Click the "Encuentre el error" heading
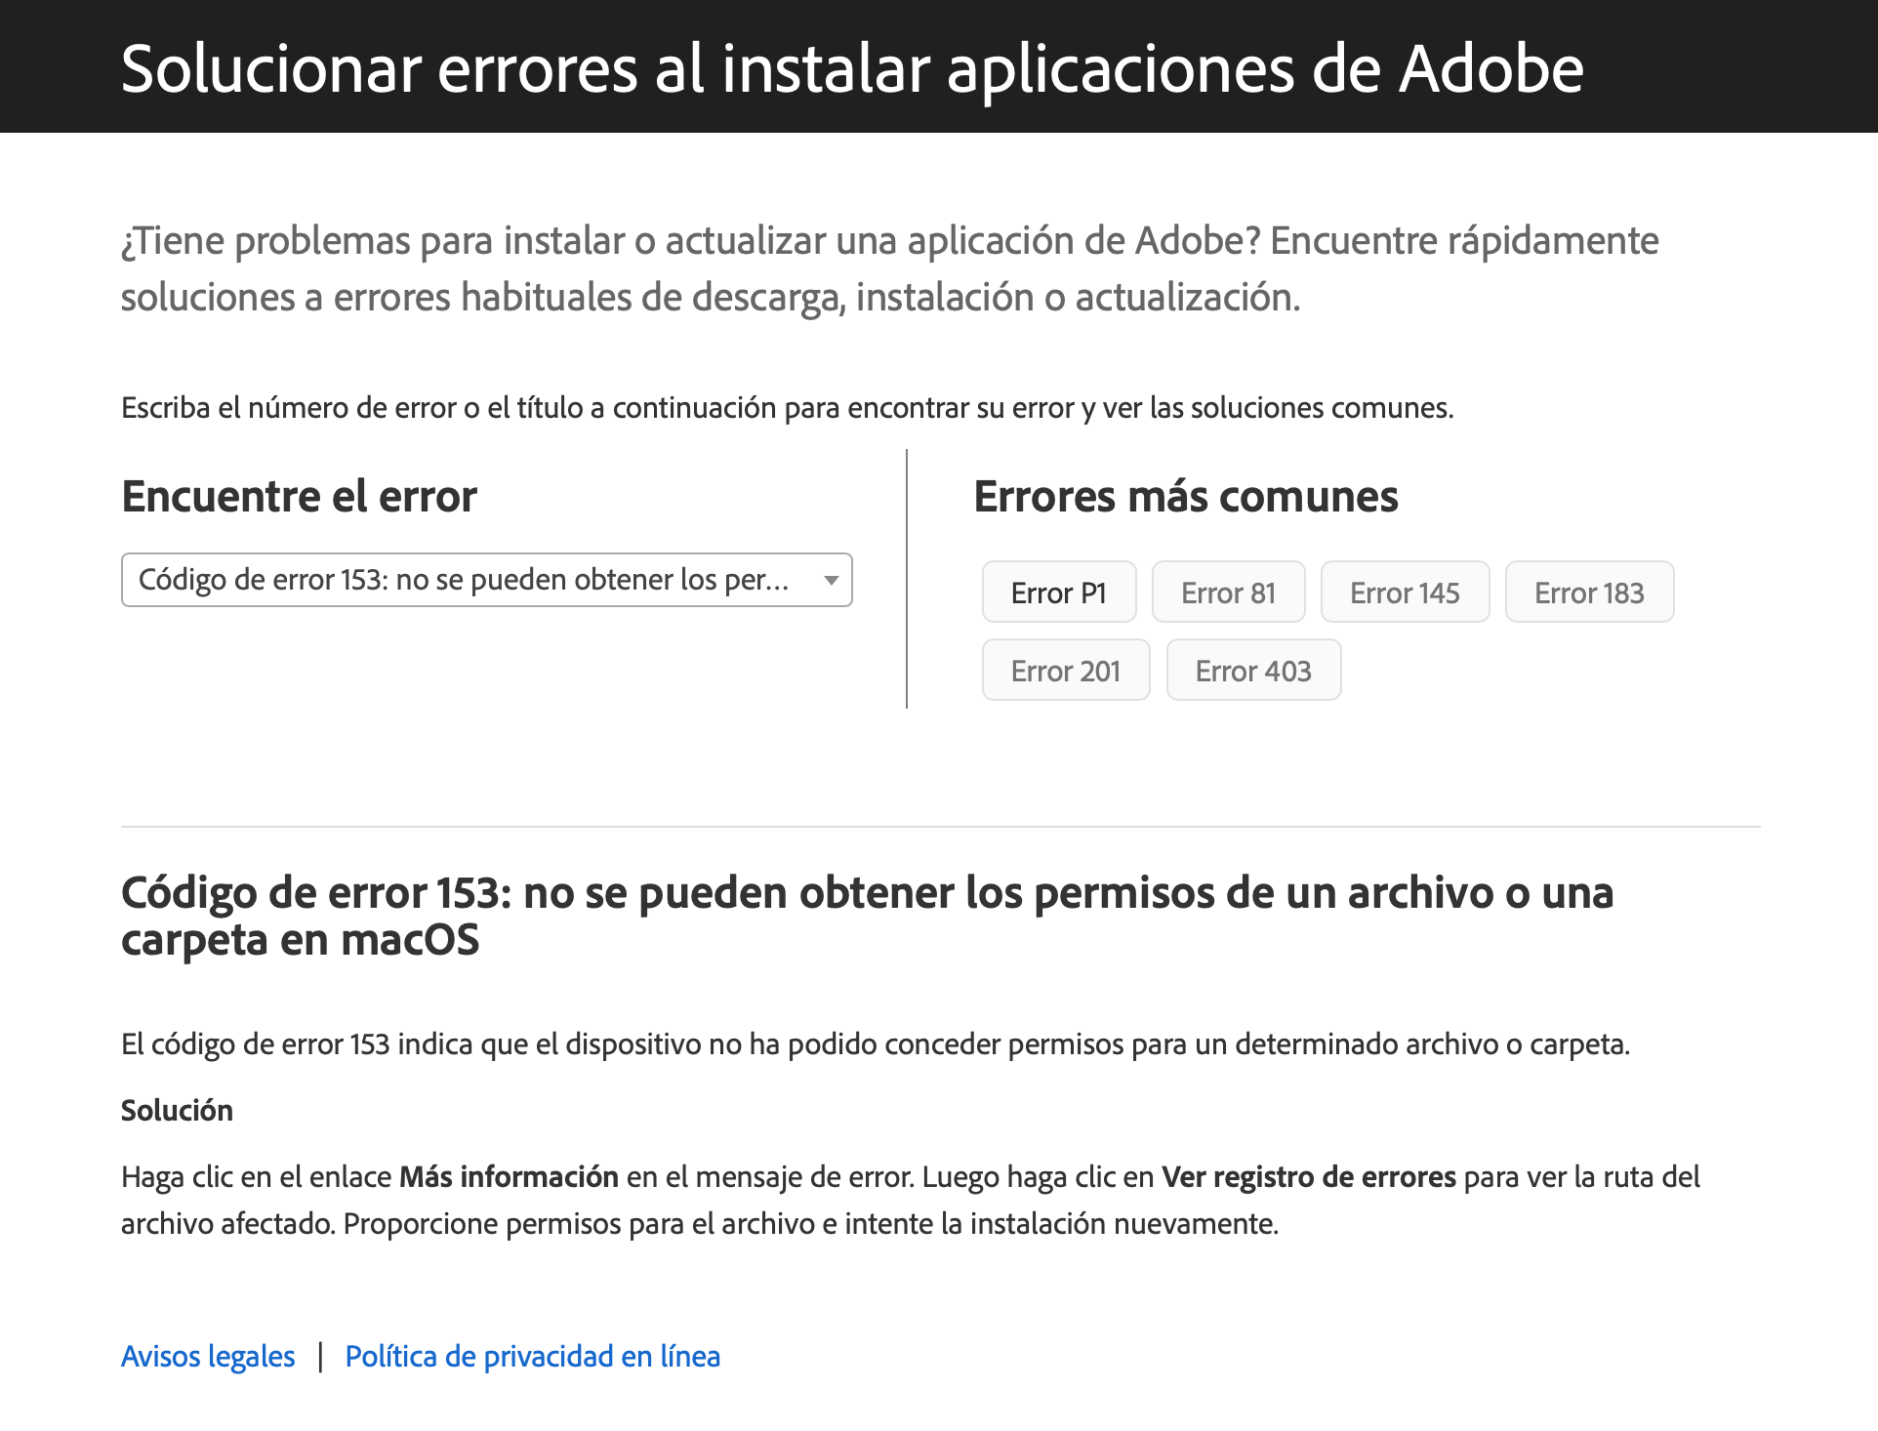Screen dimensions: 1878x1431 (299, 497)
